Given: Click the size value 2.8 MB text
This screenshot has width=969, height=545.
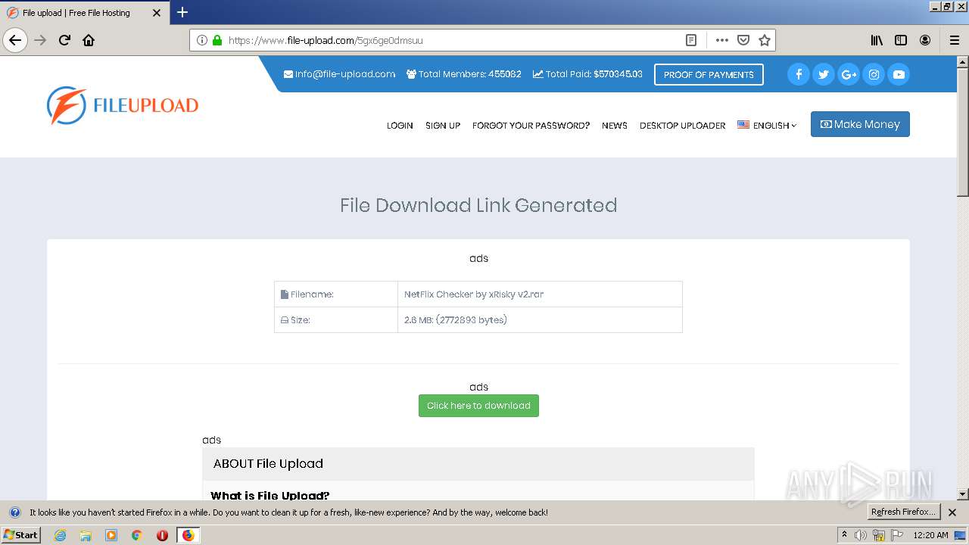Looking at the screenshot, I should click(x=456, y=320).
